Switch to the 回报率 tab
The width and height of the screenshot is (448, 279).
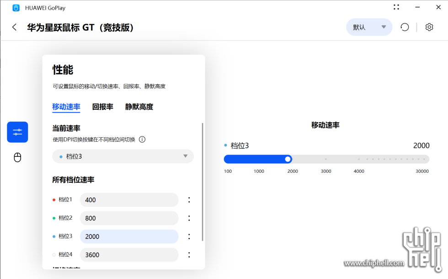pyautogui.click(x=102, y=107)
